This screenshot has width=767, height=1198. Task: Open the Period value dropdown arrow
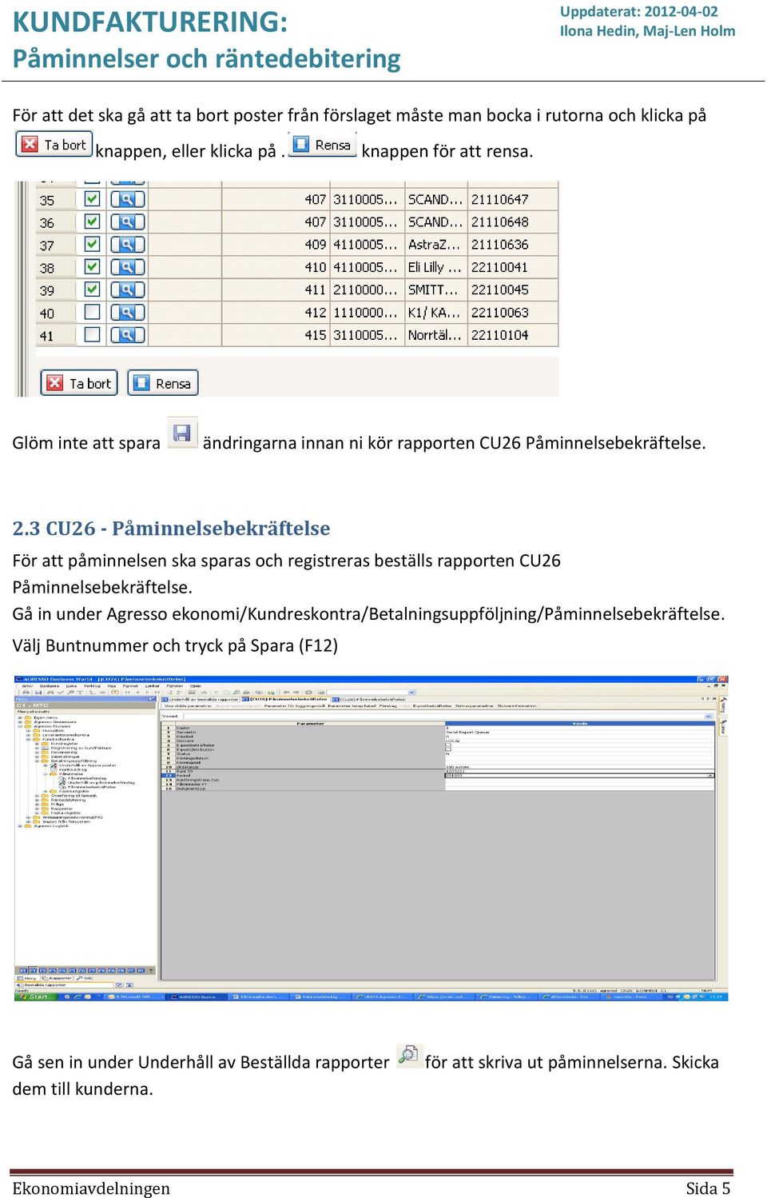pyautogui.click(x=710, y=776)
